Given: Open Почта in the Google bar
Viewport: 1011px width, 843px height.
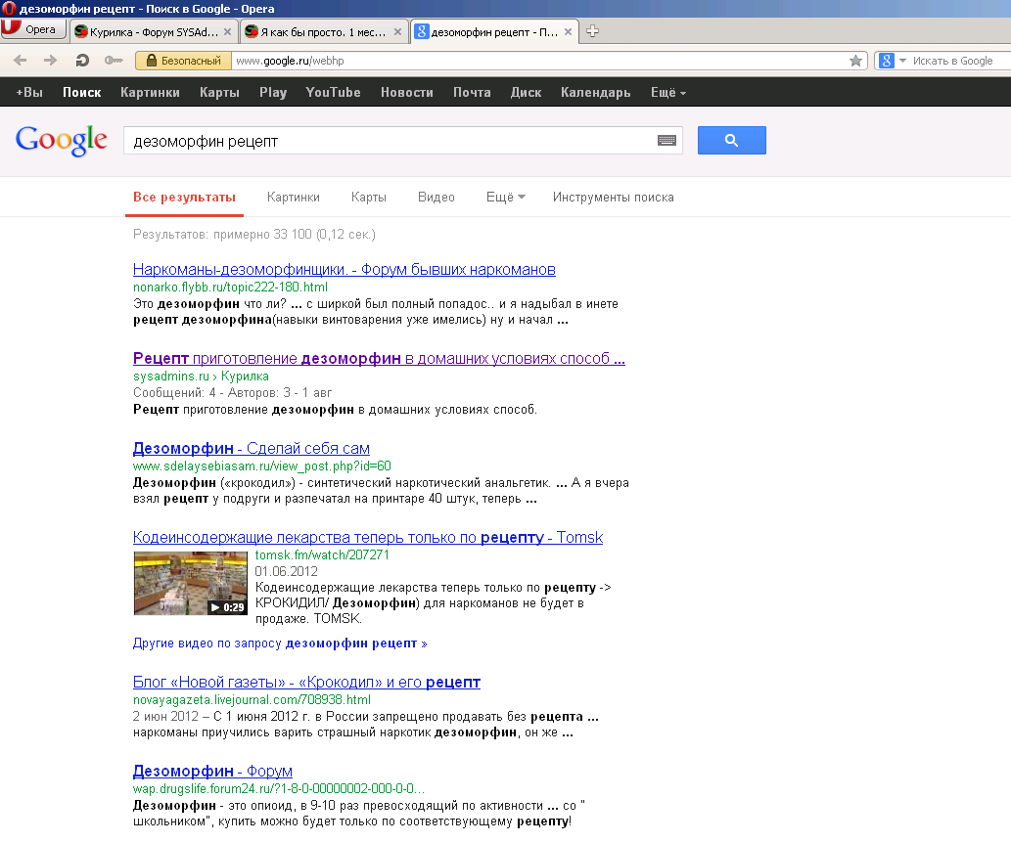Looking at the screenshot, I should (x=472, y=92).
